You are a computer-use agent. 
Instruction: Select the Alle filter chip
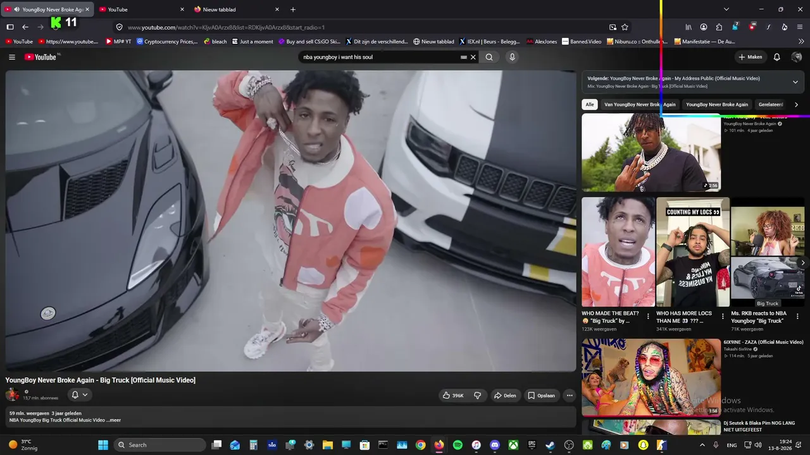[x=590, y=104]
